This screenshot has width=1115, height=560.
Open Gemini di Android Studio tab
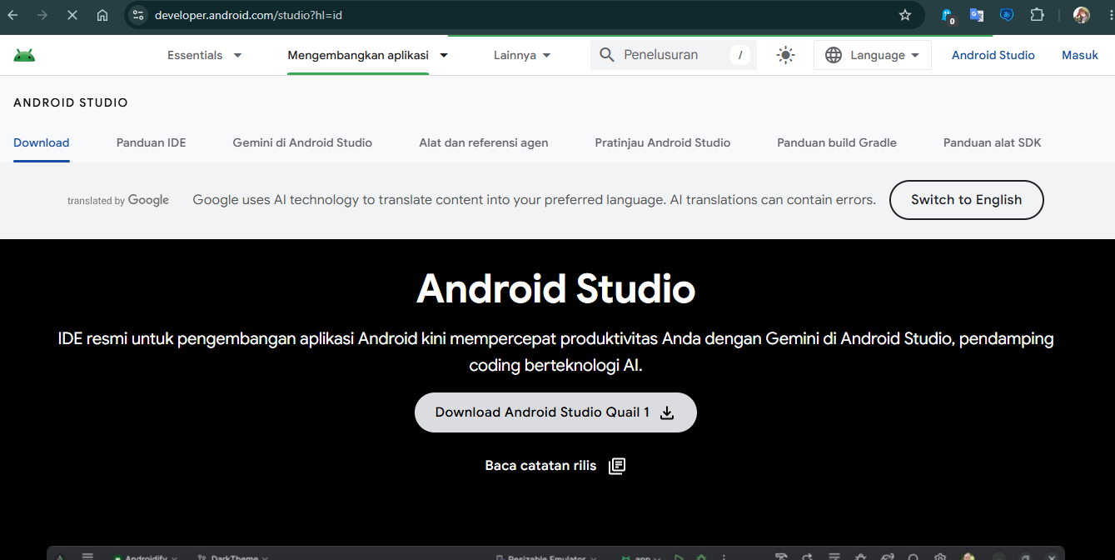(302, 142)
